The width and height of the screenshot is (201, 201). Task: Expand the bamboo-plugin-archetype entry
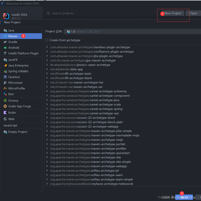pyautogui.click(x=47, y=47)
